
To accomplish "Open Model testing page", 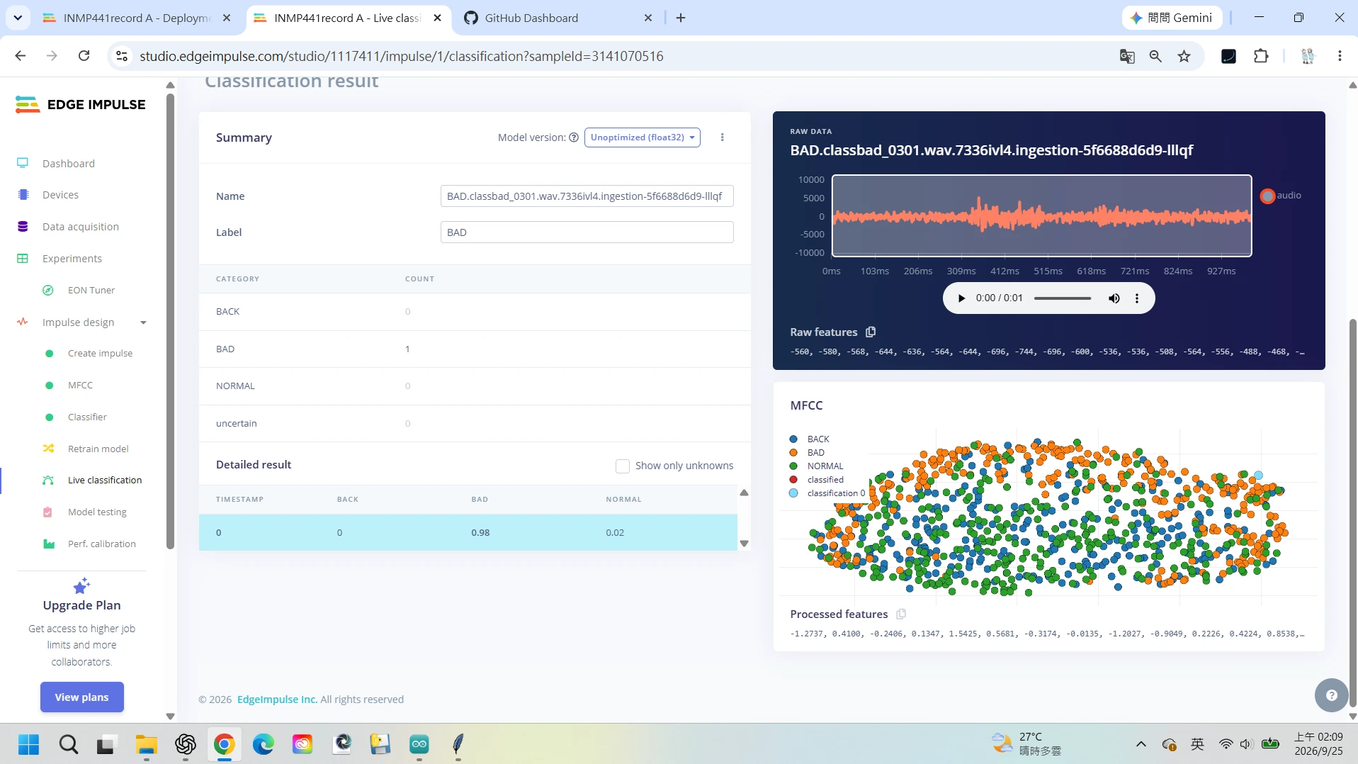I will pos(97,512).
